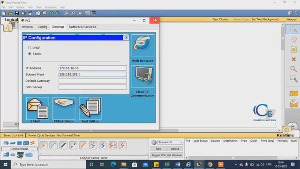Open the Web Browser desktop app

[x=142, y=46]
